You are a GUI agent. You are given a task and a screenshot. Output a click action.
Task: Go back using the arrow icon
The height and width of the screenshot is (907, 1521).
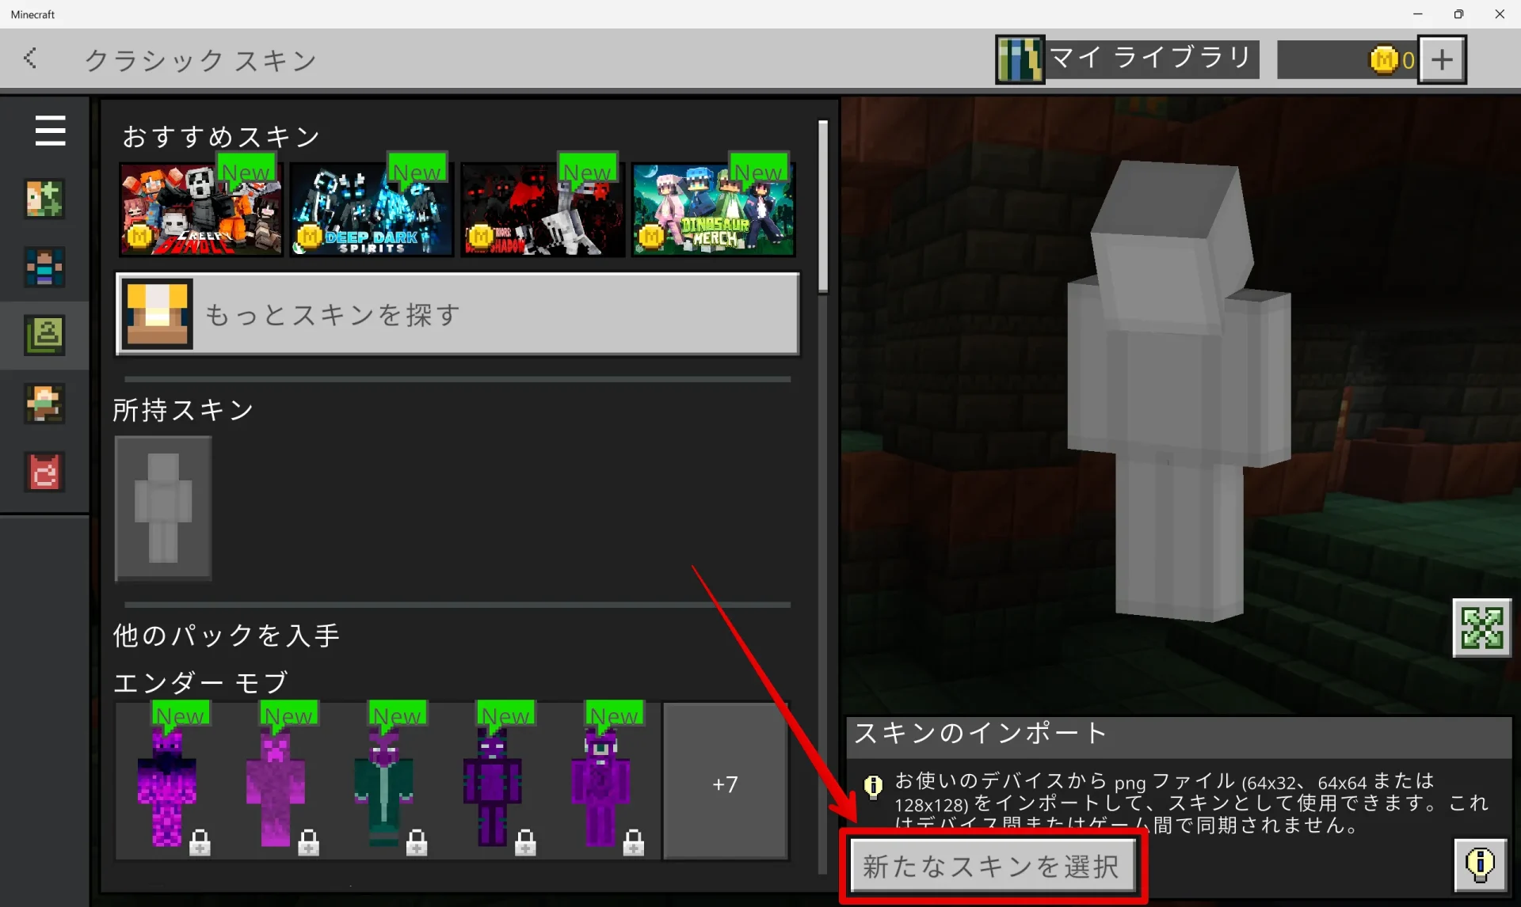click(x=30, y=58)
